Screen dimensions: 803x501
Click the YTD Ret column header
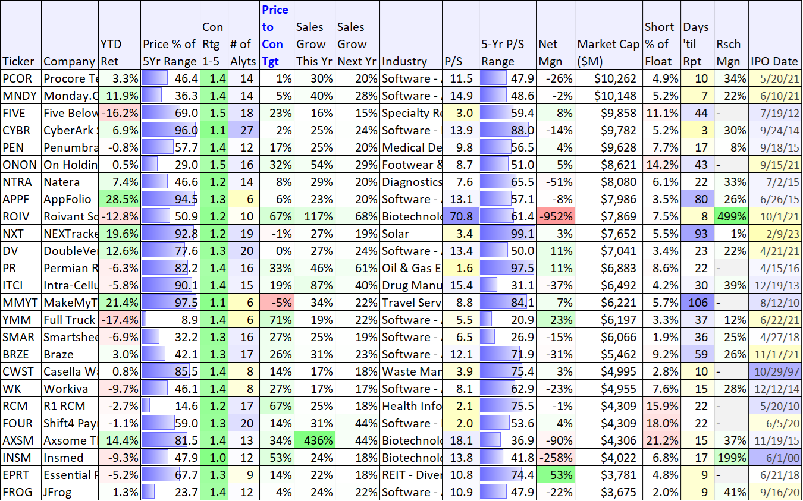(x=120, y=35)
